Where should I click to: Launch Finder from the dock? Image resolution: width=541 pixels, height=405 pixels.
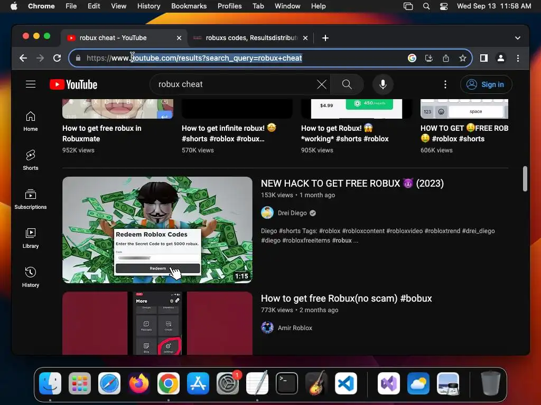(50, 383)
